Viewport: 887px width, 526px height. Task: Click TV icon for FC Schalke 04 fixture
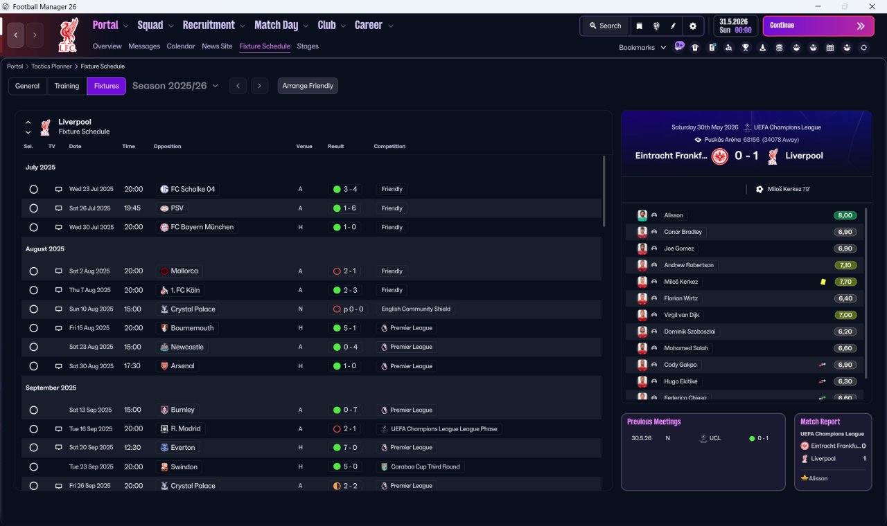59,189
